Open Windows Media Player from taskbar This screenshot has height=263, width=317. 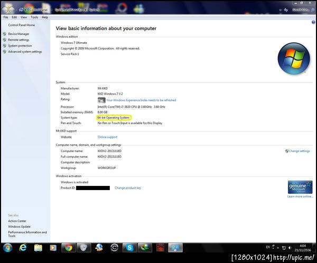click(x=53, y=248)
